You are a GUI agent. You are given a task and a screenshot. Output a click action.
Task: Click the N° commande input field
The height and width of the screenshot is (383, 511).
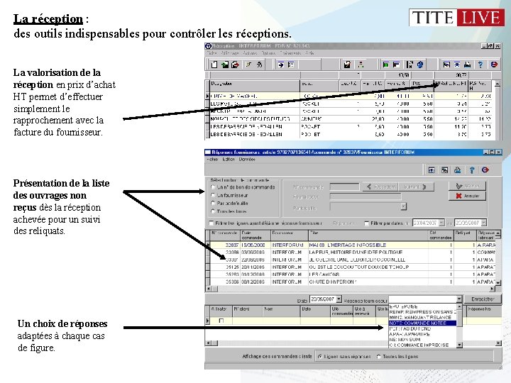coord(344,187)
